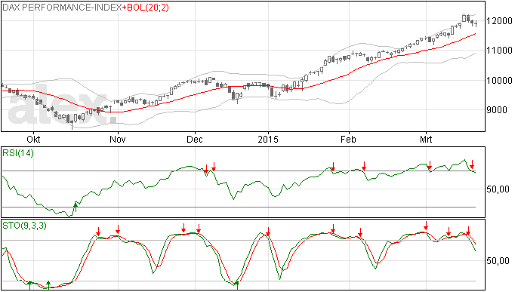Screen dimensions: 521x292
Task: Click the Dec month axis label
Action: 195,139
